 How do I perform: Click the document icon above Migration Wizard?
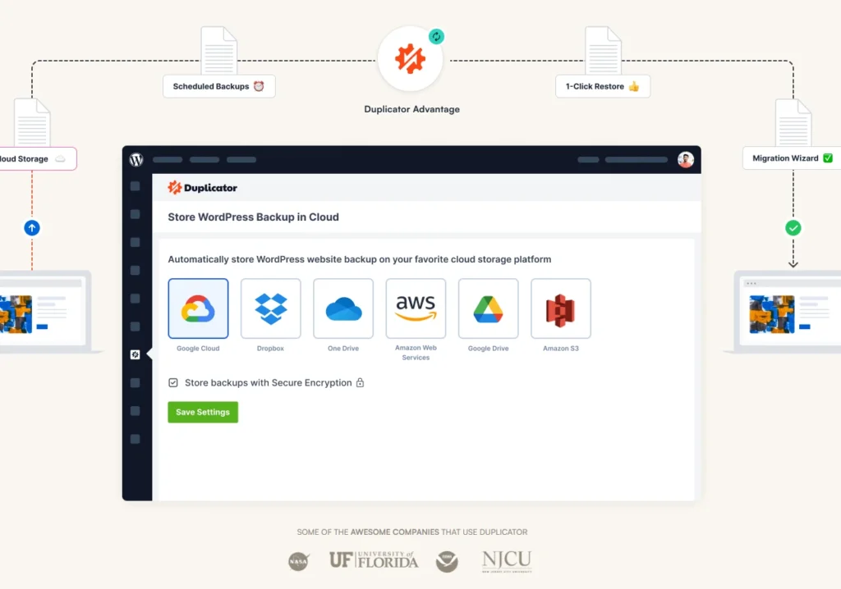[793, 123]
